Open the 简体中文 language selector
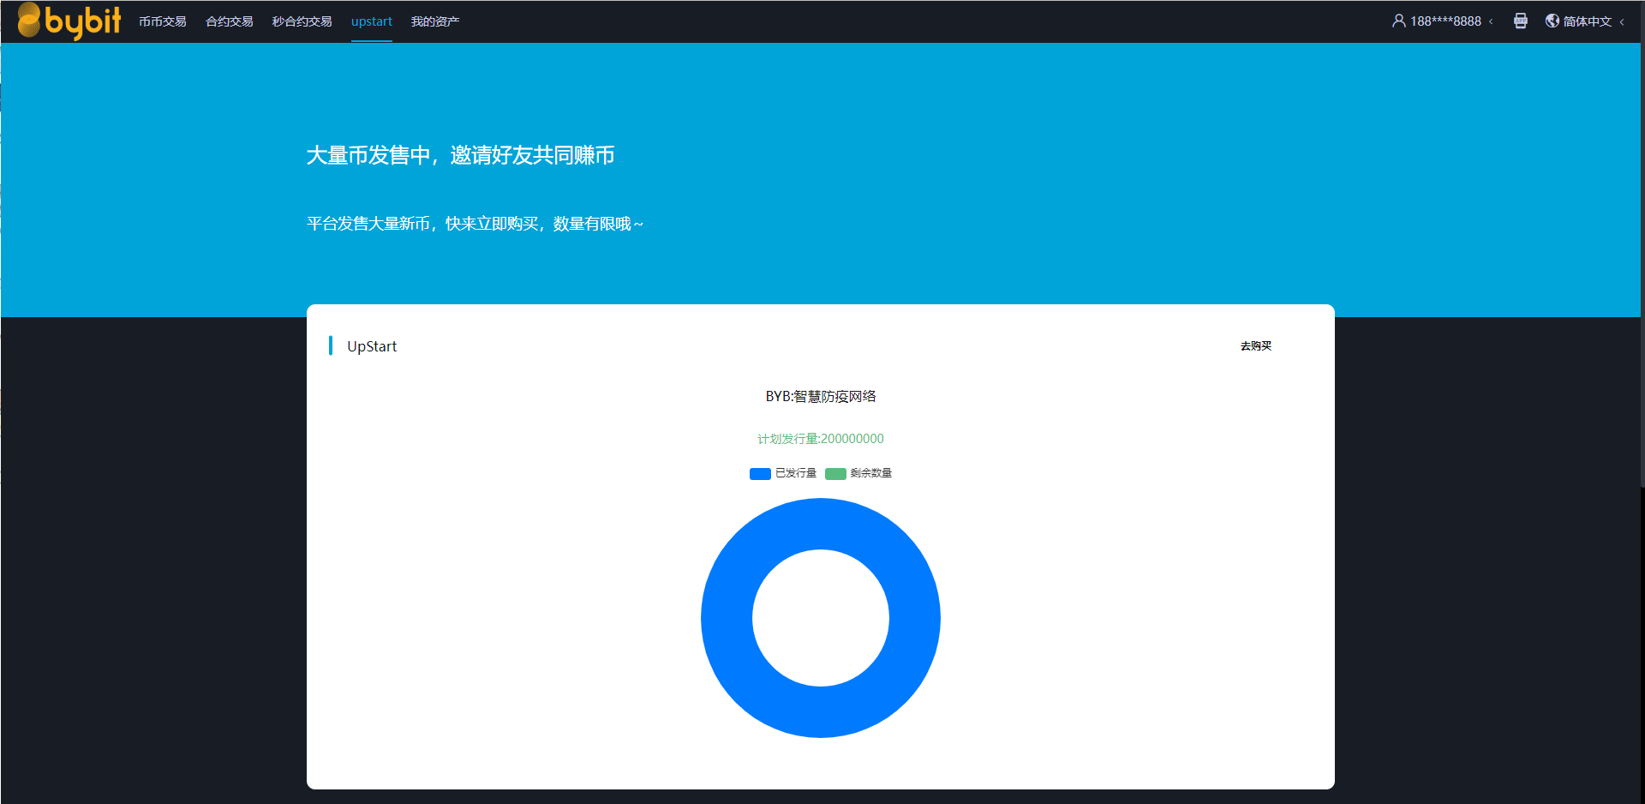Image resolution: width=1645 pixels, height=804 pixels. click(x=1587, y=21)
